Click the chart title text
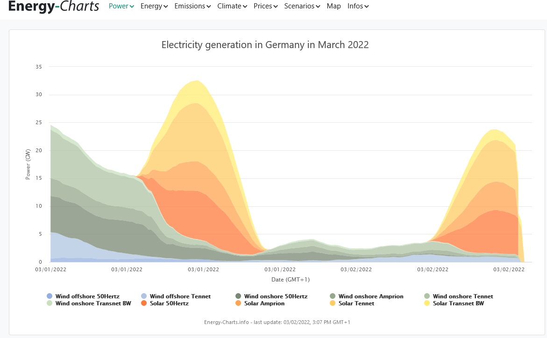The width and height of the screenshot is (547, 338). coord(265,45)
